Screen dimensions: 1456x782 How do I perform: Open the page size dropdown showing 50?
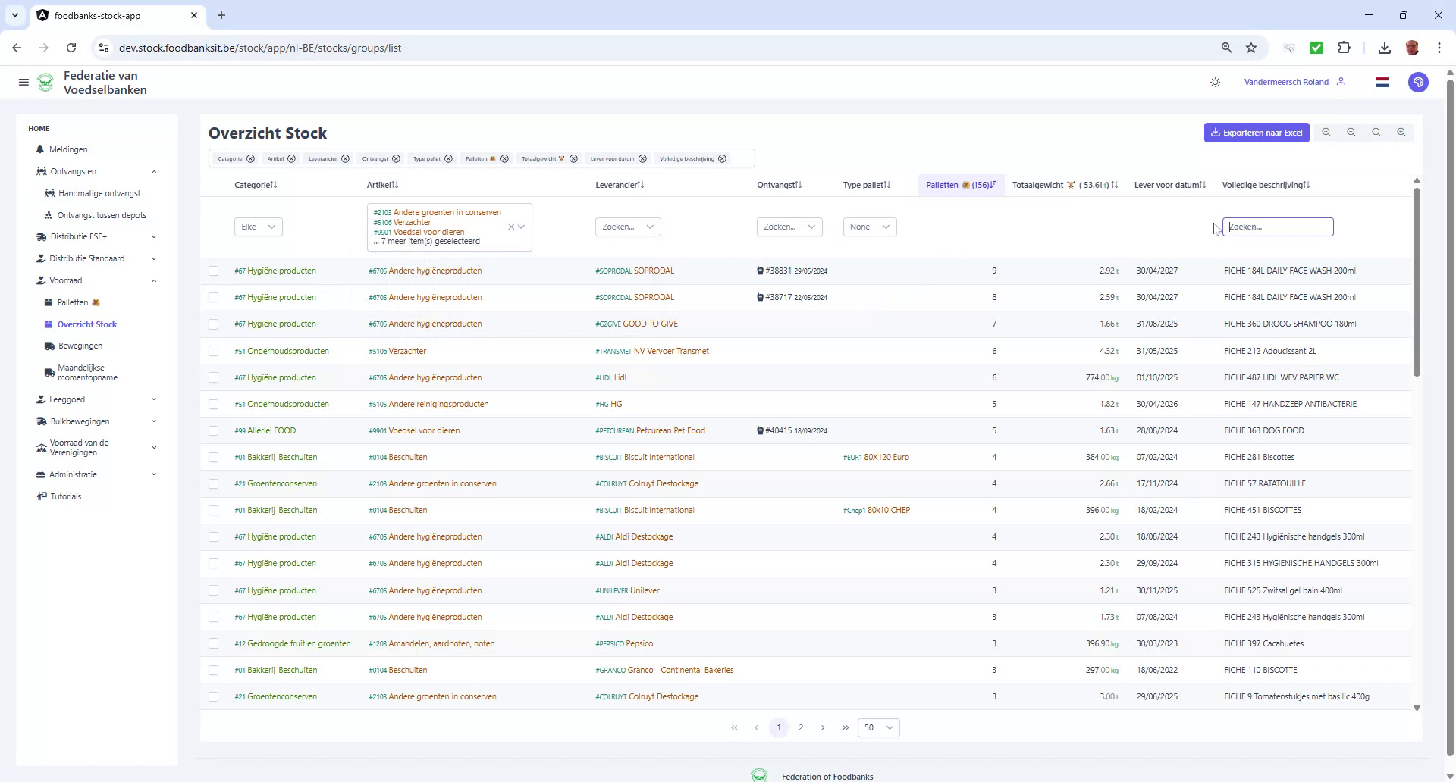coord(878,727)
